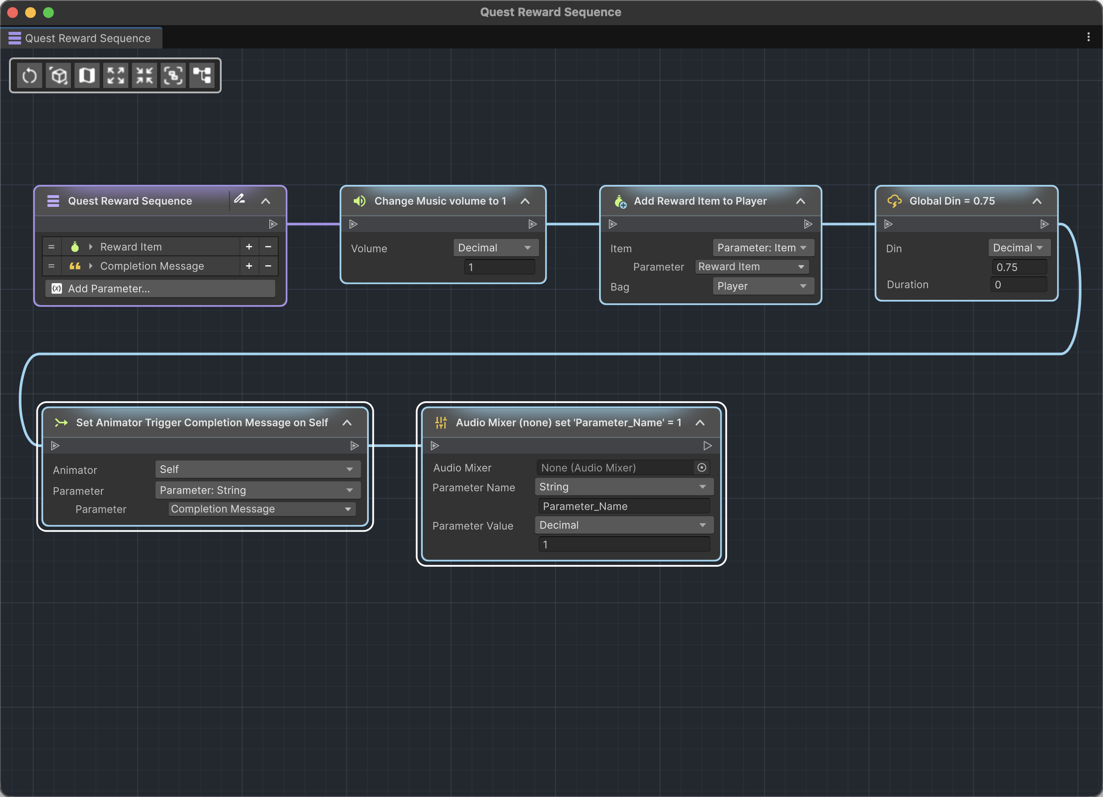Click the input port of Change Music volume node
Viewport: 1103px width, 797px height.
click(354, 224)
